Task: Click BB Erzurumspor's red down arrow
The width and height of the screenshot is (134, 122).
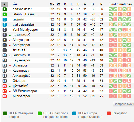Action: [x=10, y=92]
